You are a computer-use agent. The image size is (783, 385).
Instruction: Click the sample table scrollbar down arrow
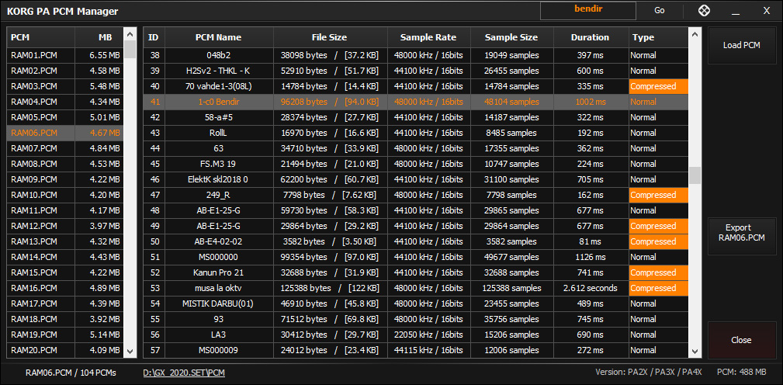pos(695,352)
